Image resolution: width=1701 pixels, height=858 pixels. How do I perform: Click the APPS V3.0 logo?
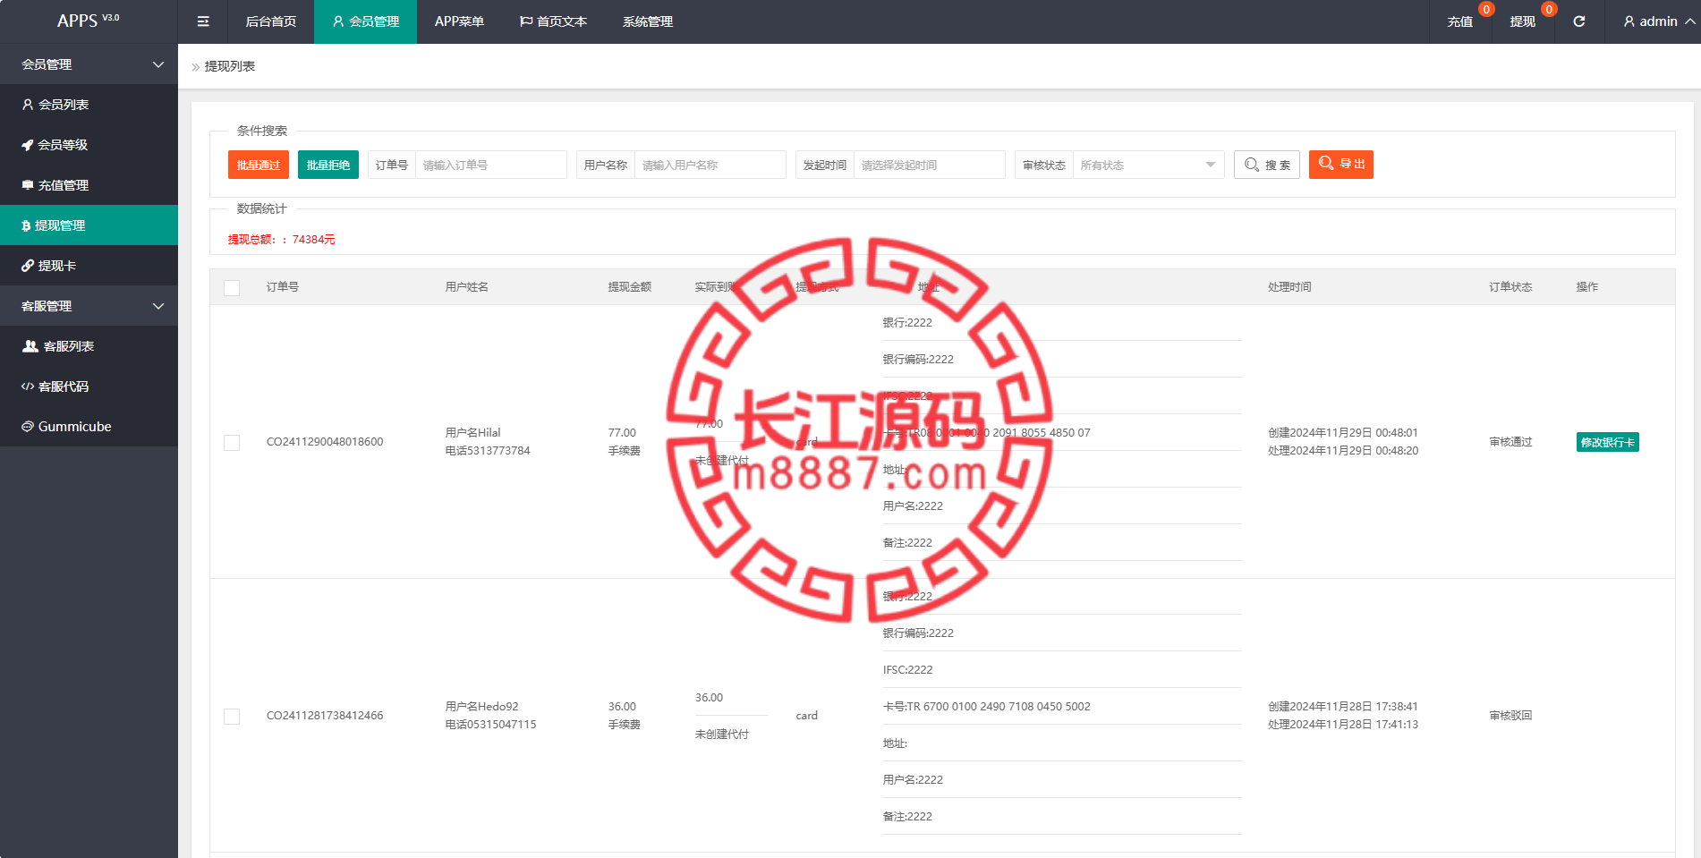(89, 21)
